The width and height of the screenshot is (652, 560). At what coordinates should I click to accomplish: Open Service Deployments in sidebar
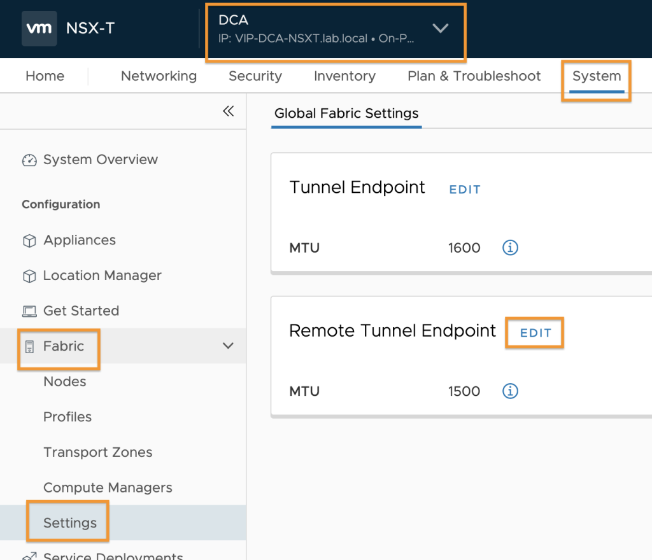(x=113, y=556)
